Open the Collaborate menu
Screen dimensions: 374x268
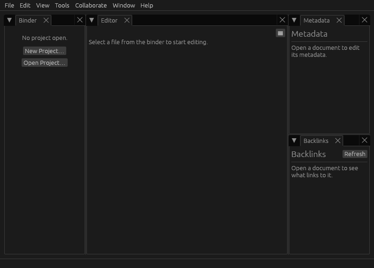coord(91,5)
